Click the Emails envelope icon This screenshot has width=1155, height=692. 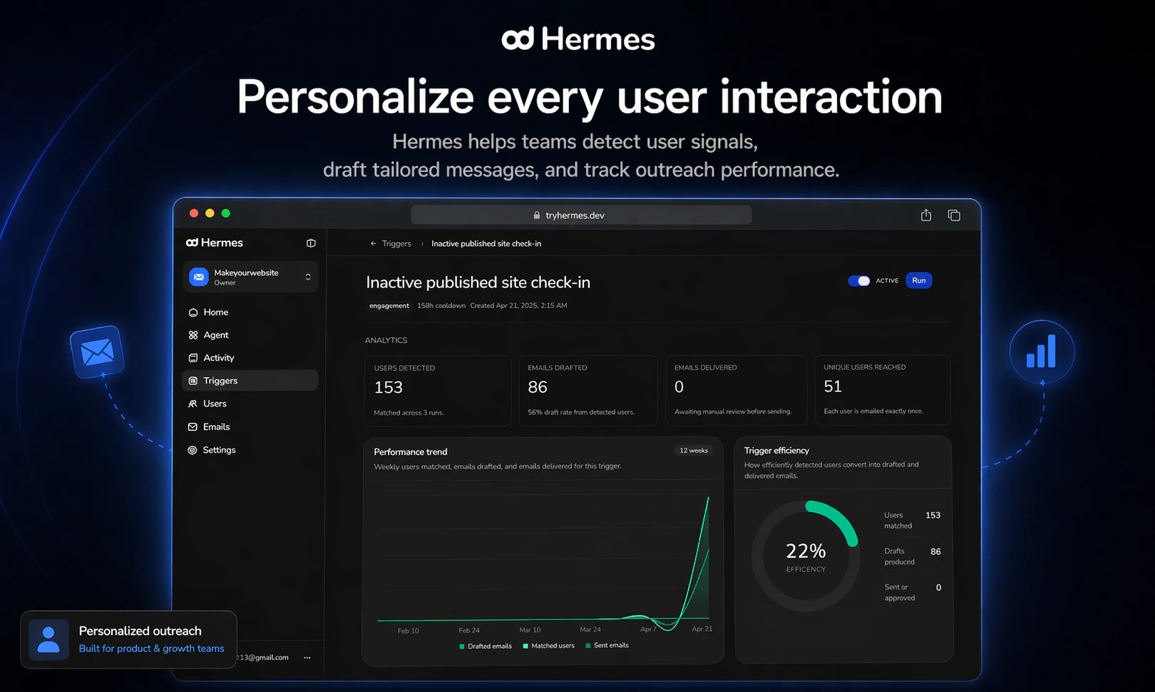tap(192, 427)
